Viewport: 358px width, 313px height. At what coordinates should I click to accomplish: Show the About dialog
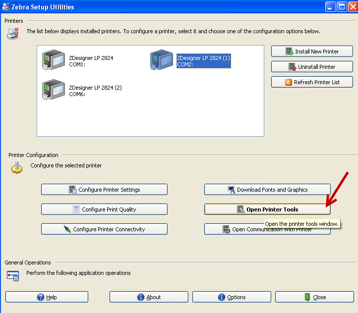point(149,297)
